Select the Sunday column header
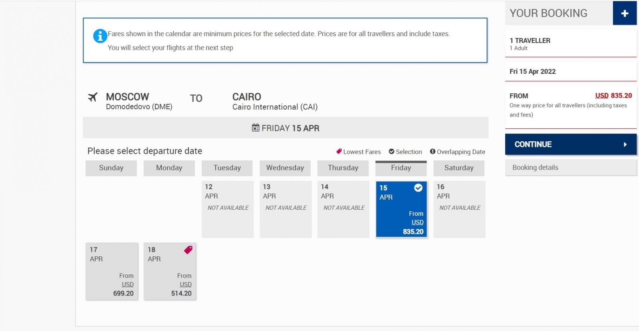 111,168
